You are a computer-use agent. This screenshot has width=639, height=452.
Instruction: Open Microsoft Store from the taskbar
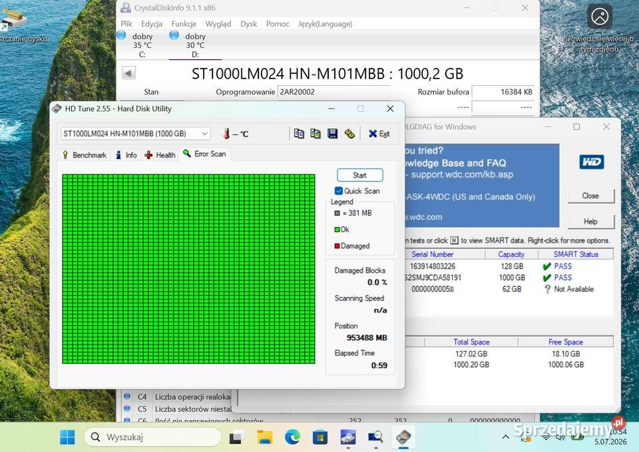point(320,437)
